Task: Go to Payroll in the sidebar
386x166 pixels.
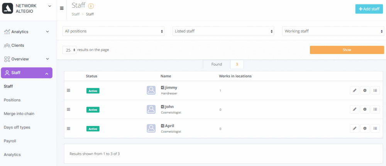Action: 10,141
